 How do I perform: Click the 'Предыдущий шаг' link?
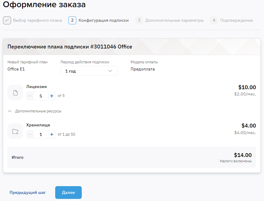pos(28,192)
